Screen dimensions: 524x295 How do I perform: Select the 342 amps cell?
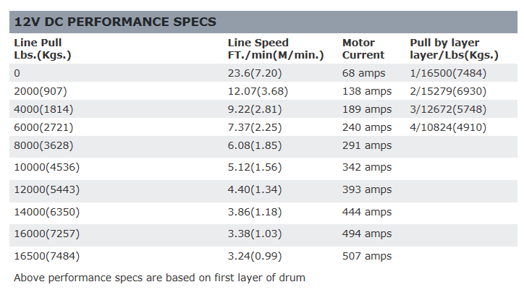pyautogui.click(x=367, y=167)
